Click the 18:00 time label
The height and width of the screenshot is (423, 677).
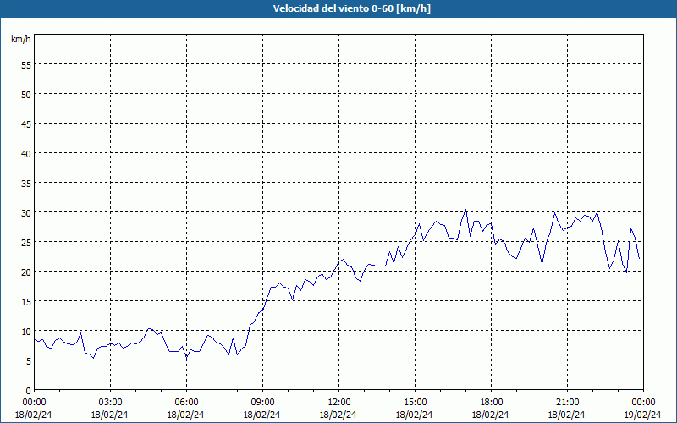click(x=491, y=403)
